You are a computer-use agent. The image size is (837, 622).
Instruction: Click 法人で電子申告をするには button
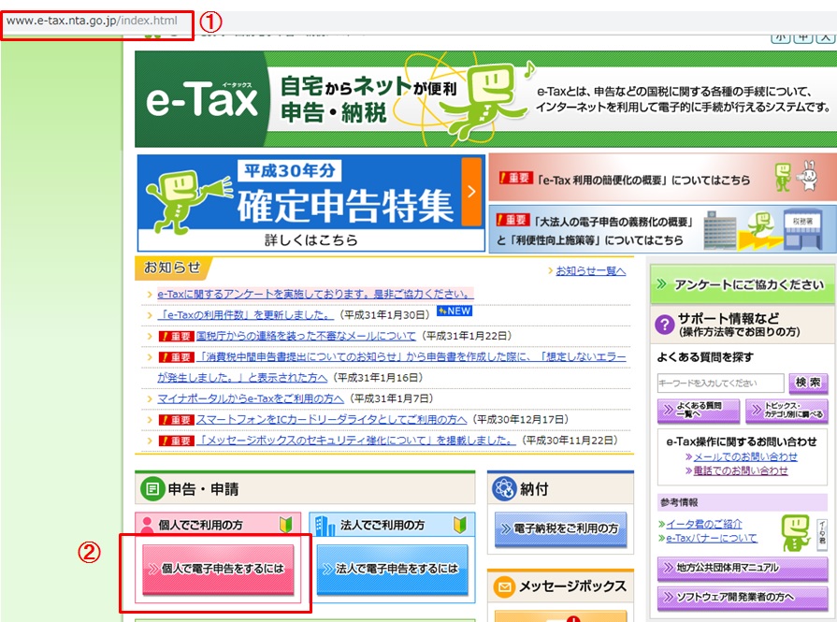(393, 569)
